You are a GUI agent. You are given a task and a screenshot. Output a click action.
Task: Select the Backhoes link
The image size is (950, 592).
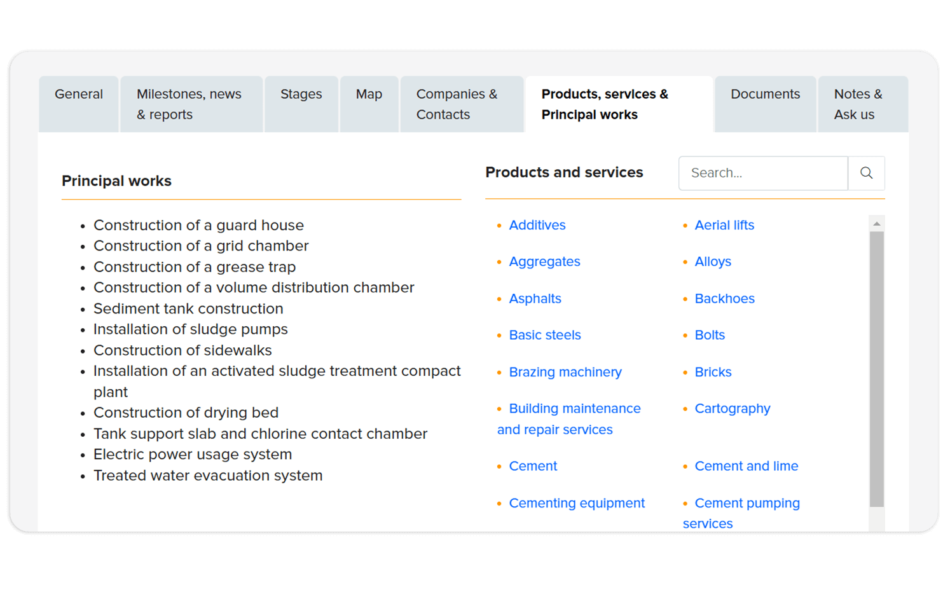724,298
